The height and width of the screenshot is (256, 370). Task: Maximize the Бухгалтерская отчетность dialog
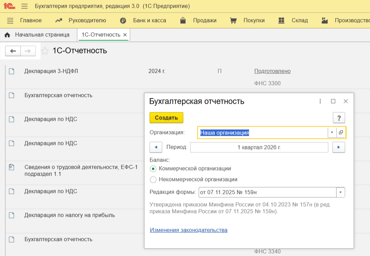[x=333, y=101]
